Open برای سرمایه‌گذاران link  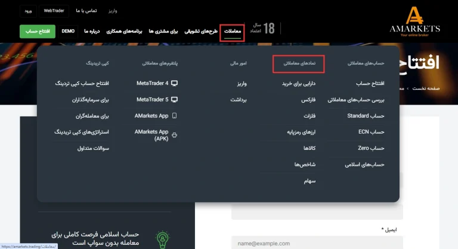(x=90, y=100)
